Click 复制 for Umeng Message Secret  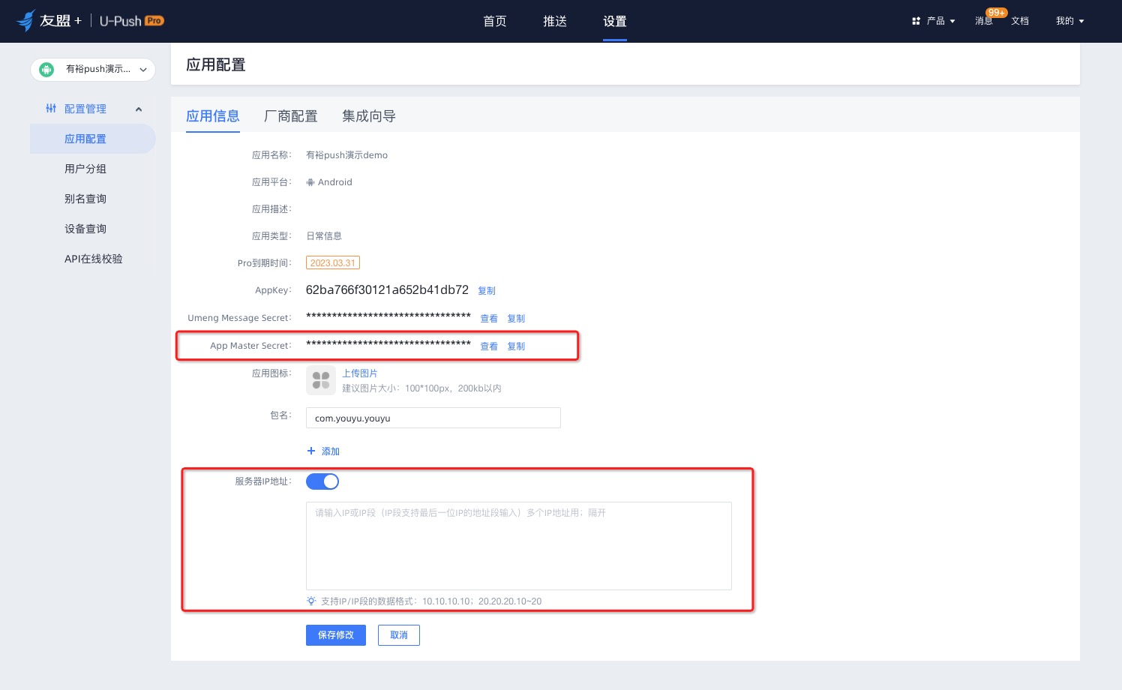pyautogui.click(x=516, y=319)
